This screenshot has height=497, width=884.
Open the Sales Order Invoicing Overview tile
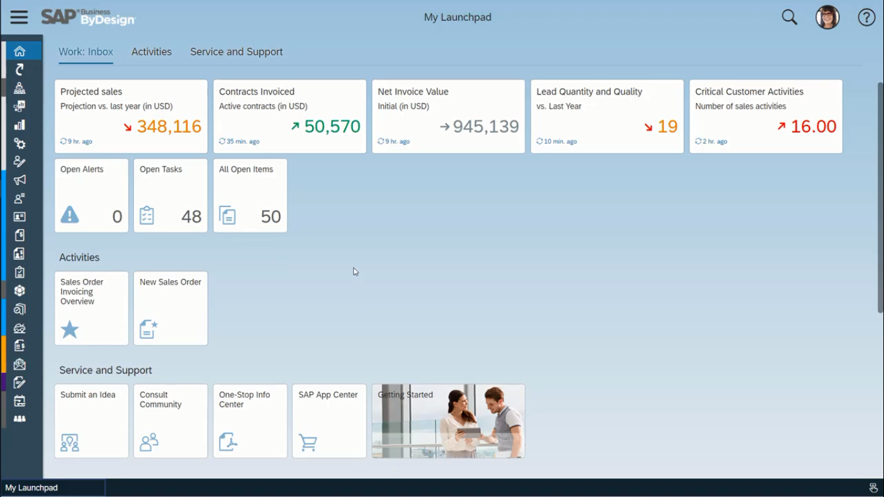coord(91,308)
